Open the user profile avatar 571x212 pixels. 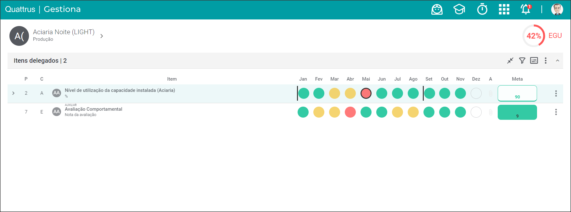point(557,9)
